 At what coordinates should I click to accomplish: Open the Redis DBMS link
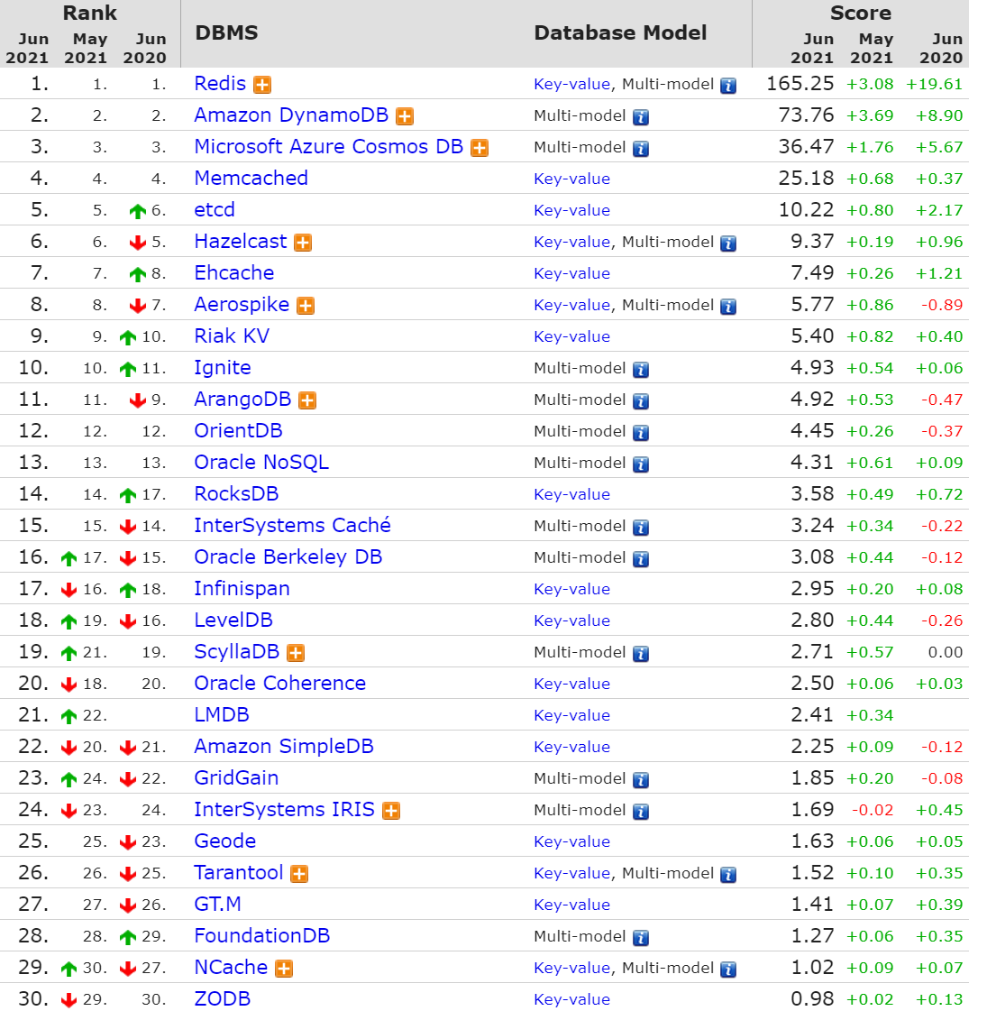[220, 84]
